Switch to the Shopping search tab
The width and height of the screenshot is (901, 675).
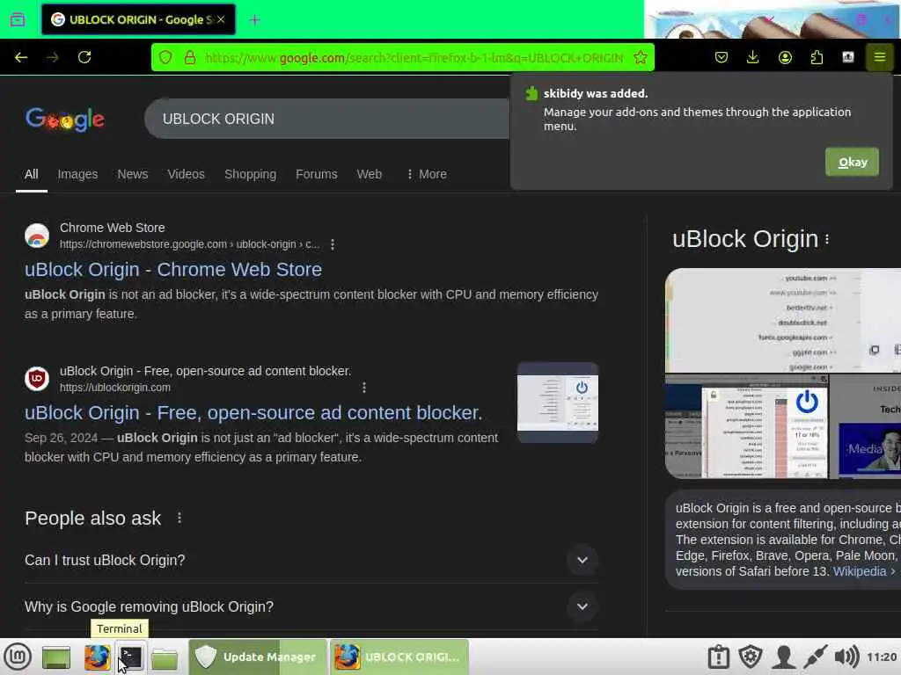[x=250, y=174]
